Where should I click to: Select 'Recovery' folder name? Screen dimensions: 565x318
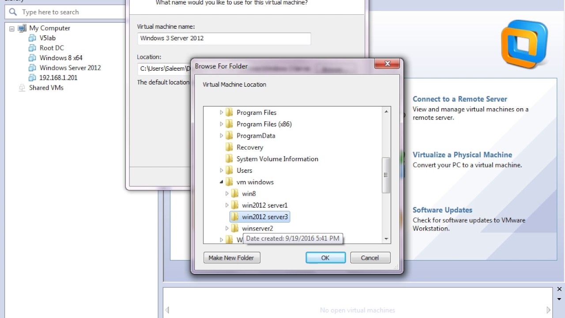click(250, 147)
